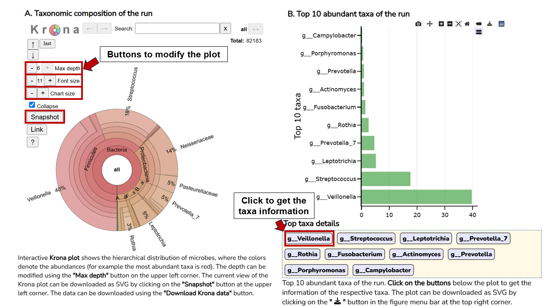544x306 pixels.
Task: Toggle compare data on hover icon
Action: (x=479, y=32)
